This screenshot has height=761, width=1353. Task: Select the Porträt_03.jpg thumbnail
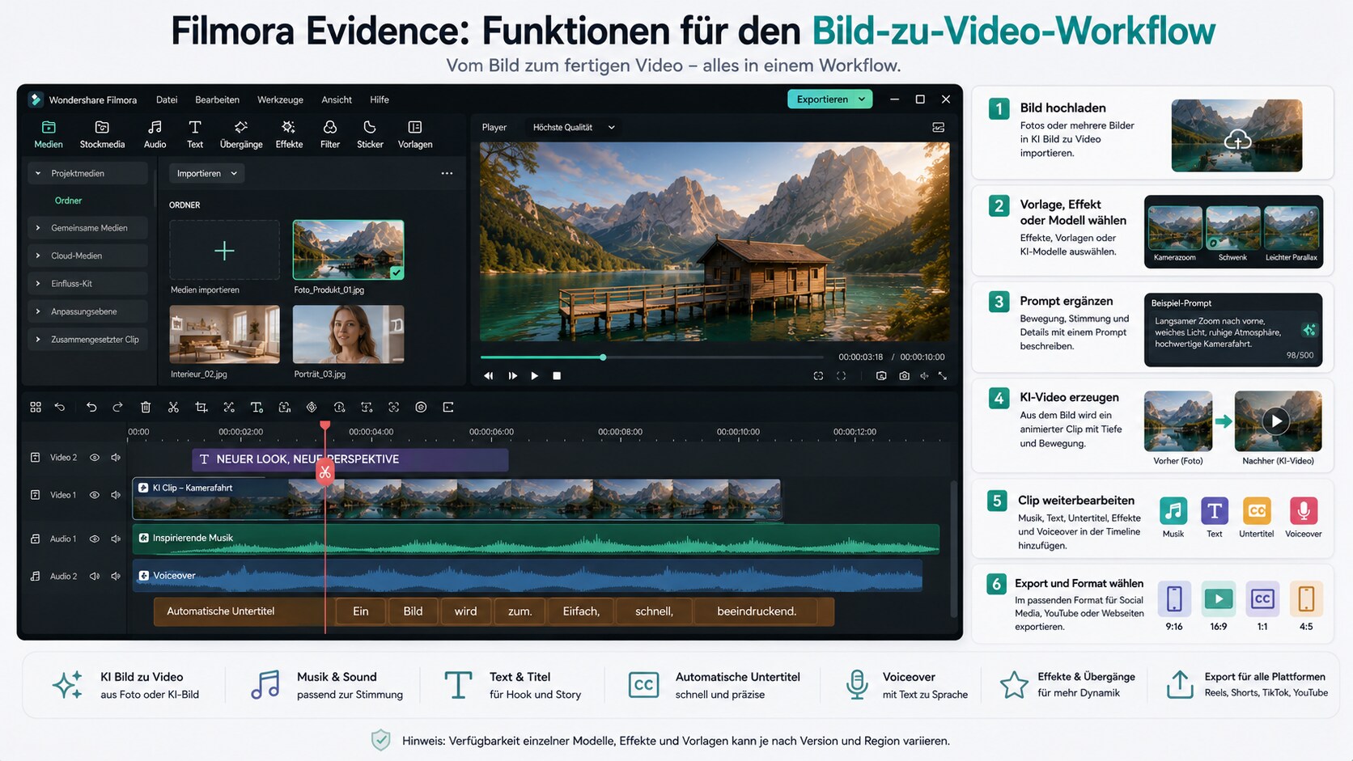348,334
